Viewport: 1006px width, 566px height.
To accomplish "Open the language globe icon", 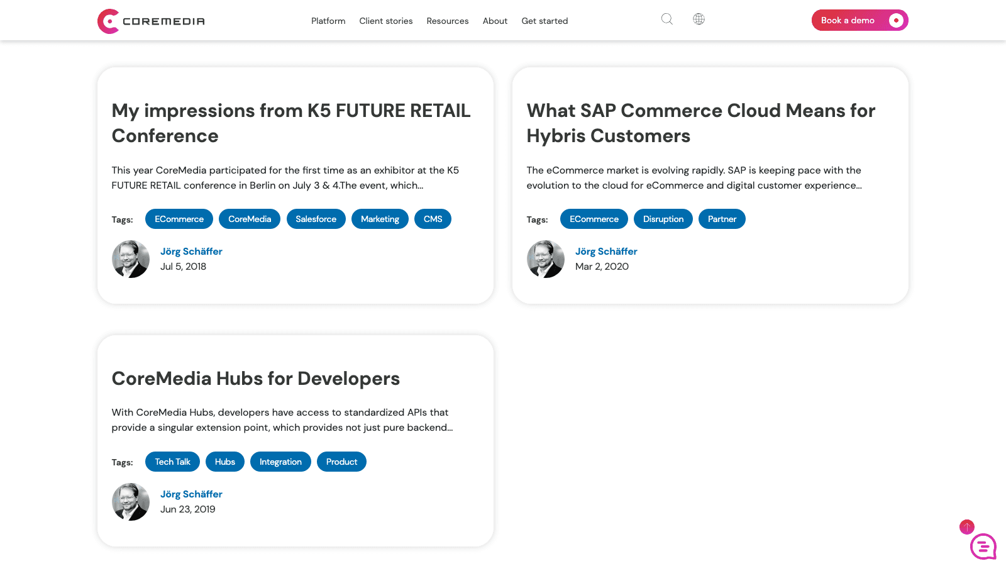I will [699, 19].
